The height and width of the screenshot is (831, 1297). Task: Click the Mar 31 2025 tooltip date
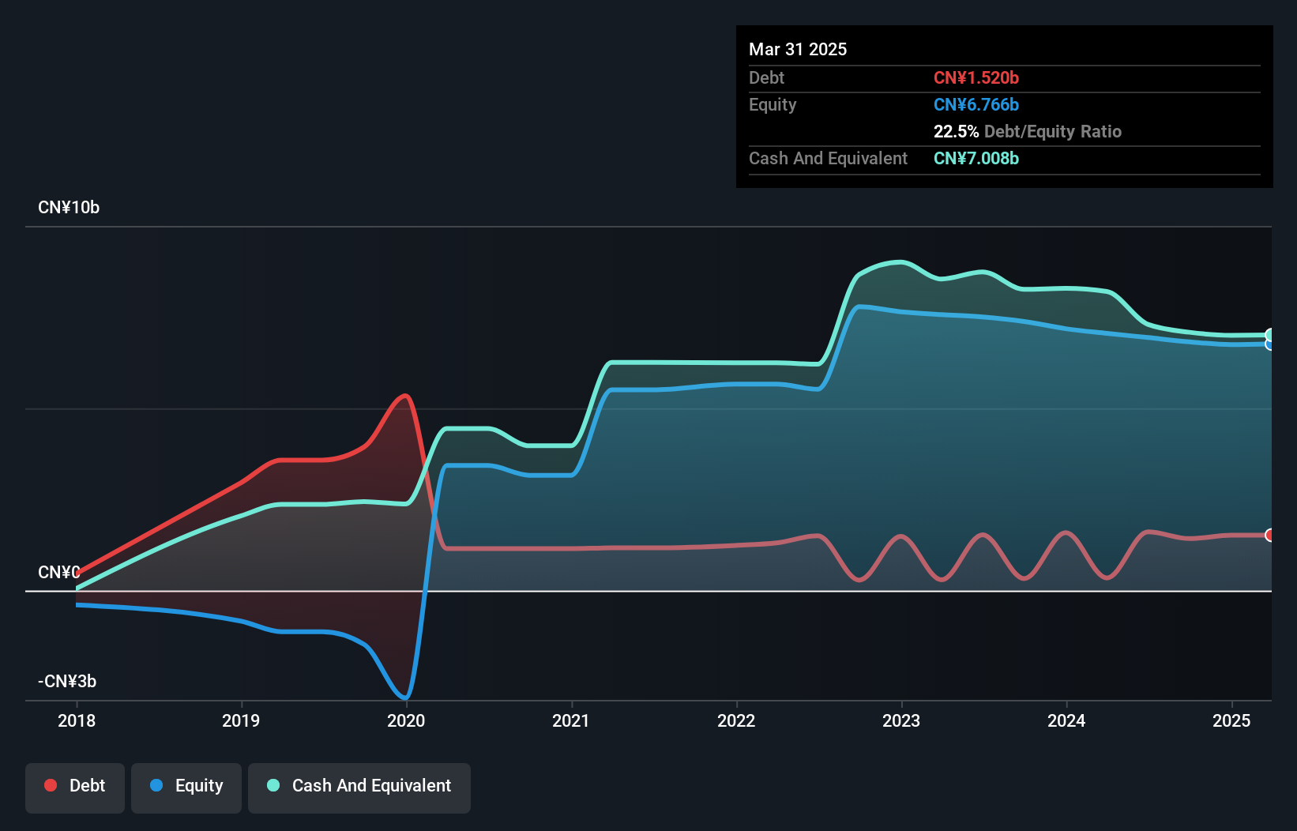click(x=798, y=49)
